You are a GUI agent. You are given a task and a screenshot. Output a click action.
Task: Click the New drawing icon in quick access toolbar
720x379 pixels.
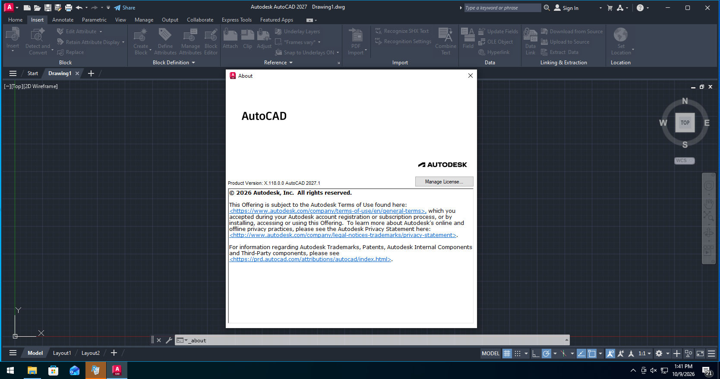[x=27, y=8]
